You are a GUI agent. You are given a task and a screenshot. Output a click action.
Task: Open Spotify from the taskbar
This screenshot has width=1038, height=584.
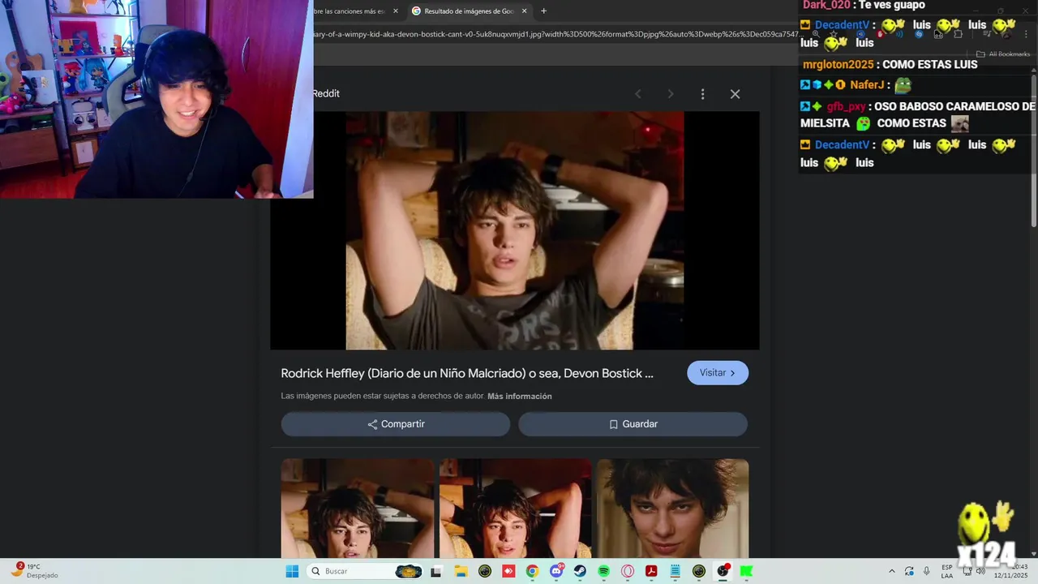click(603, 571)
